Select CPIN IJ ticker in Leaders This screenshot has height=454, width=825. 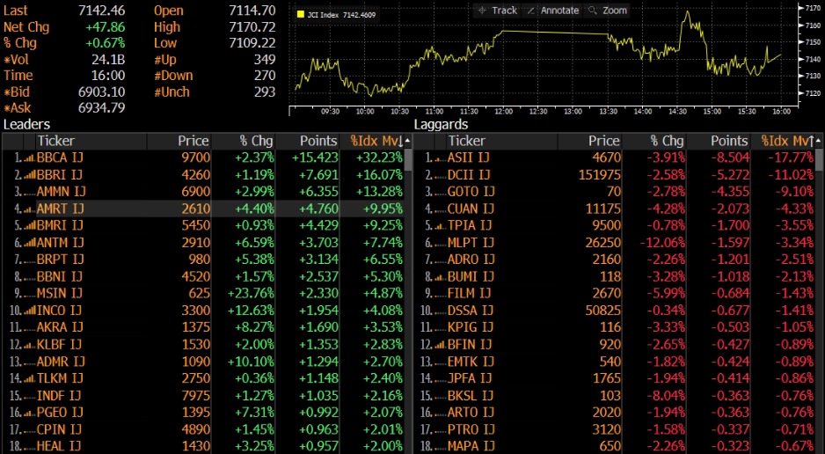tap(60, 429)
